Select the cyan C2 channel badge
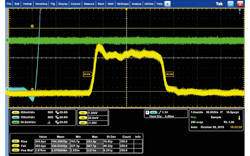250x156 pixels. point(15,117)
